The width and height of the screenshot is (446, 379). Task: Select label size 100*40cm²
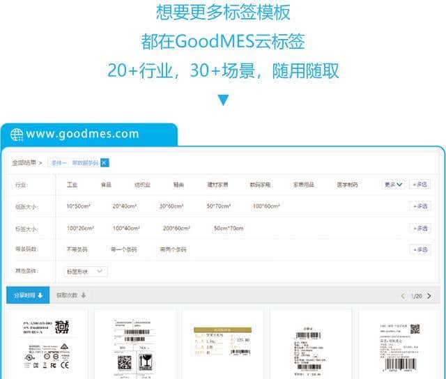tap(126, 229)
